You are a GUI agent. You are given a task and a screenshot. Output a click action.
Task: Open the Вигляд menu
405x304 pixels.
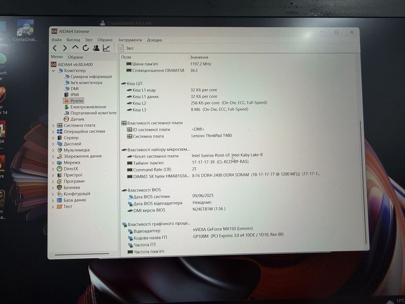(x=73, y=40)
